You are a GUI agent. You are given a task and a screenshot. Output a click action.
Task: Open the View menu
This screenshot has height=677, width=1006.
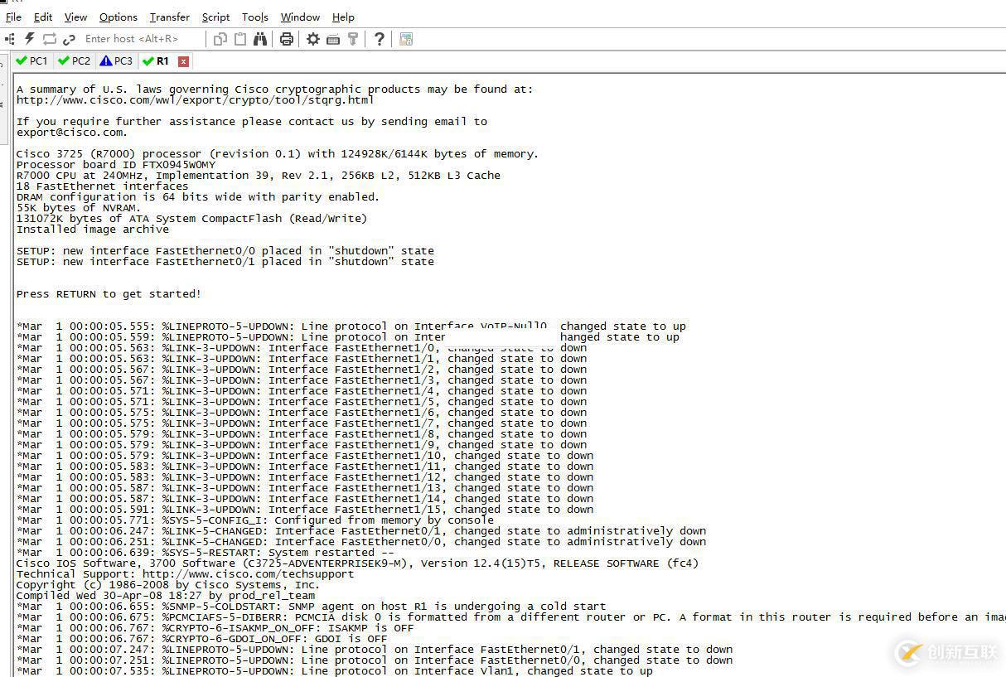(75, 17)
